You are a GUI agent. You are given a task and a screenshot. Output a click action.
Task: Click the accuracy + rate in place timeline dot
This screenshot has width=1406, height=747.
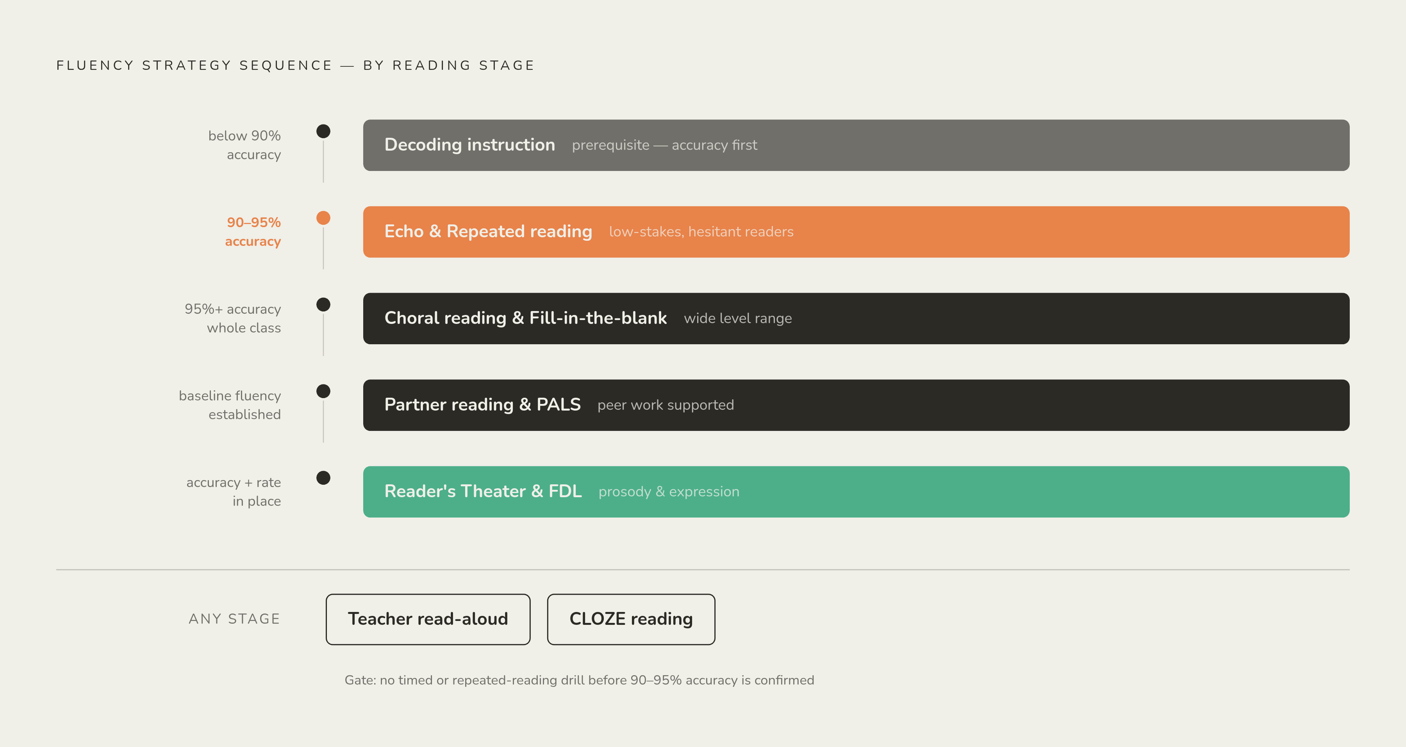pyautogui.click(x=323, y=478)
